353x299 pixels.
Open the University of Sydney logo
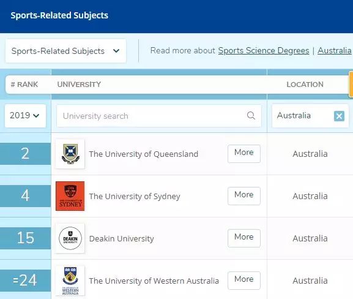(x=70, y=196)
